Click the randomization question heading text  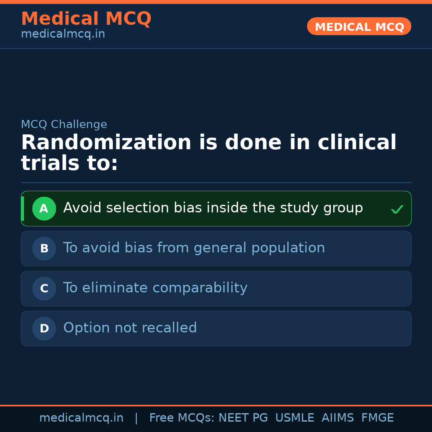[x=208, y=153]
